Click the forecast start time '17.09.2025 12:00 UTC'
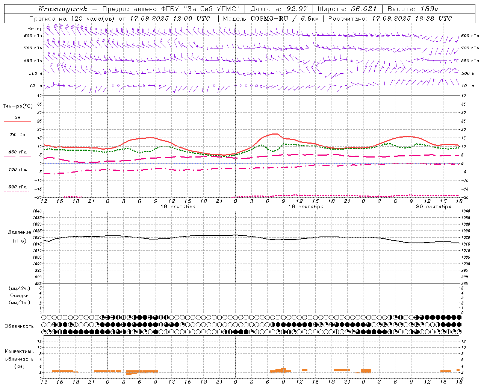This screenshot has height=385, width=481. coord(170,18)
